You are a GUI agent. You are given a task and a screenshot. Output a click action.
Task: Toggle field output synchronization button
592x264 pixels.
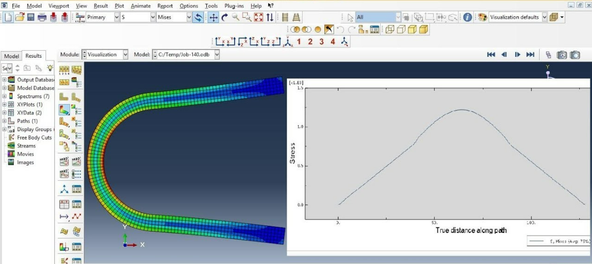click(x=198, y=17)
